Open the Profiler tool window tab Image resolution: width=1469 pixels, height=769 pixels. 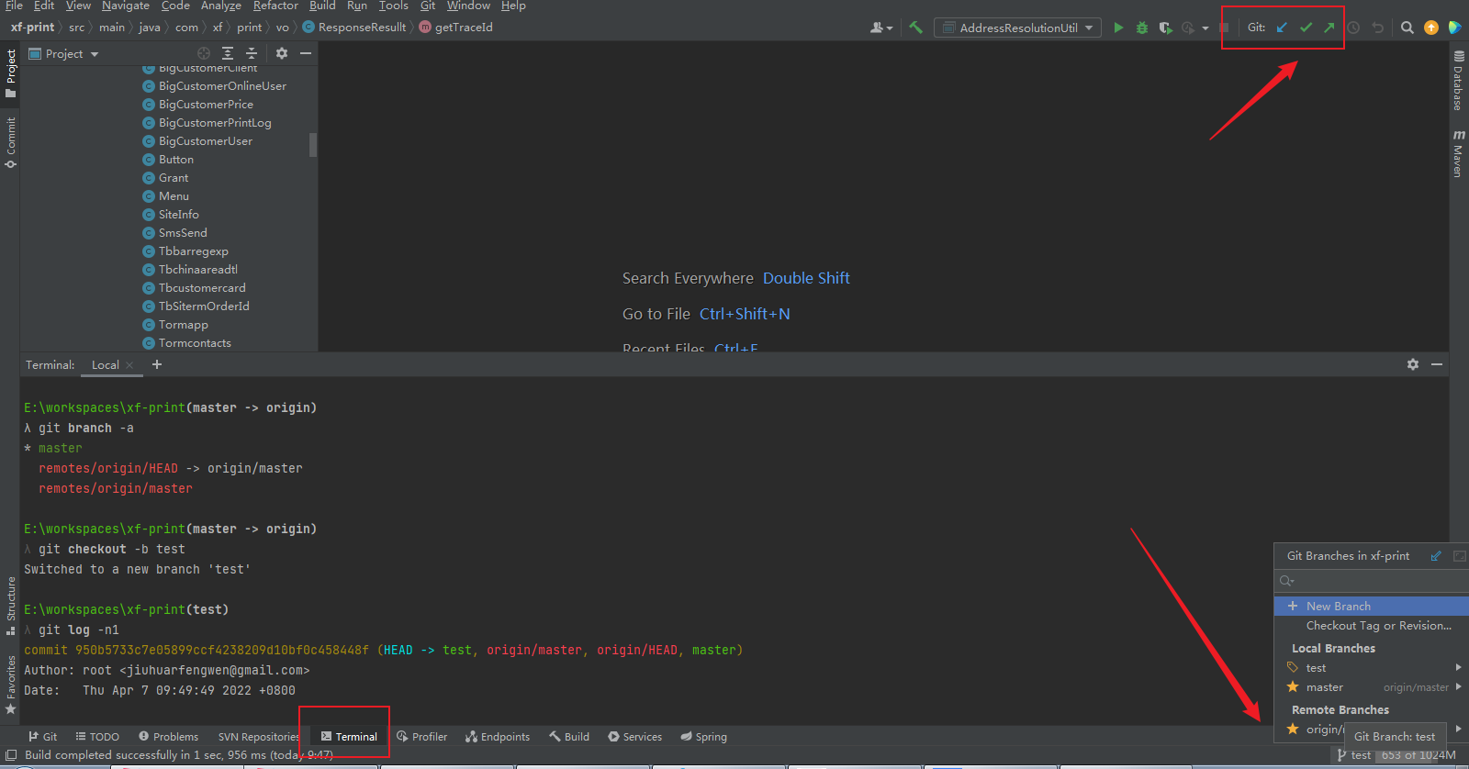(421, 737)
